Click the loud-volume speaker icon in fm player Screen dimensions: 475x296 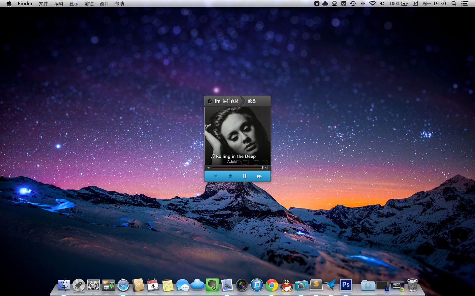click(267, 168)
